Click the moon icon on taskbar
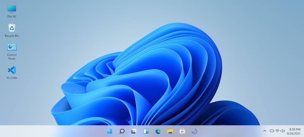The height and width of the screenshot is (137, 304). pos(194,131)
